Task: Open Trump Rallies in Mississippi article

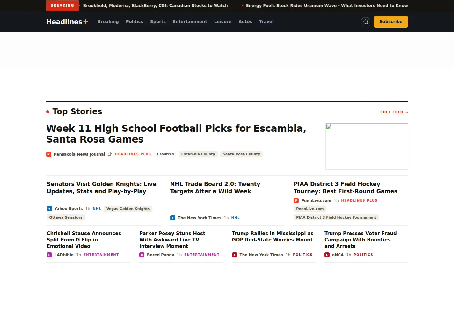Action: pos(273,237)
